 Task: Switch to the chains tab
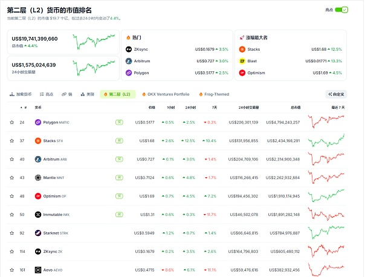67,94
